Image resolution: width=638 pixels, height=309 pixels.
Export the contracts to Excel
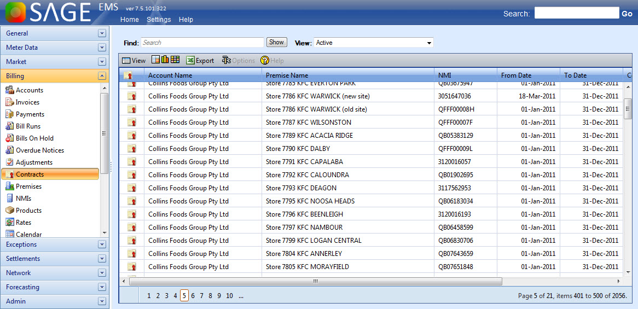(x=200, y=60)
